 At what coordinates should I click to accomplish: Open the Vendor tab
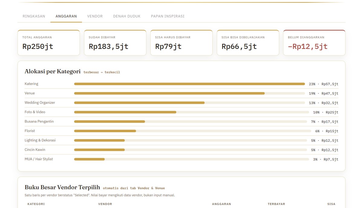point(95,16)
